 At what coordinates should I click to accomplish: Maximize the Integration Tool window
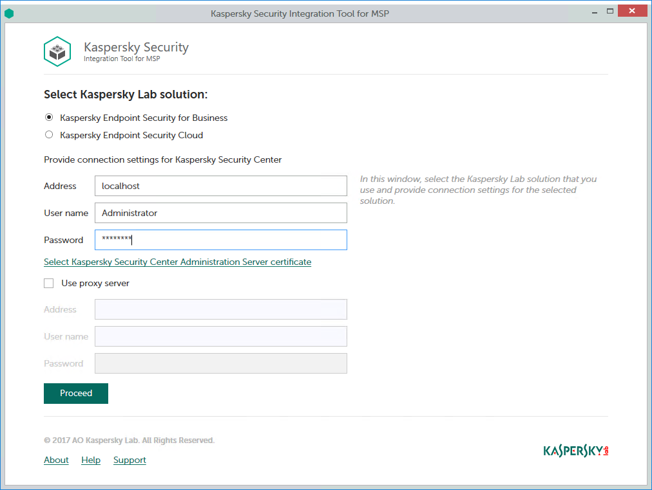pyautogui.click(x=610, y=11)
